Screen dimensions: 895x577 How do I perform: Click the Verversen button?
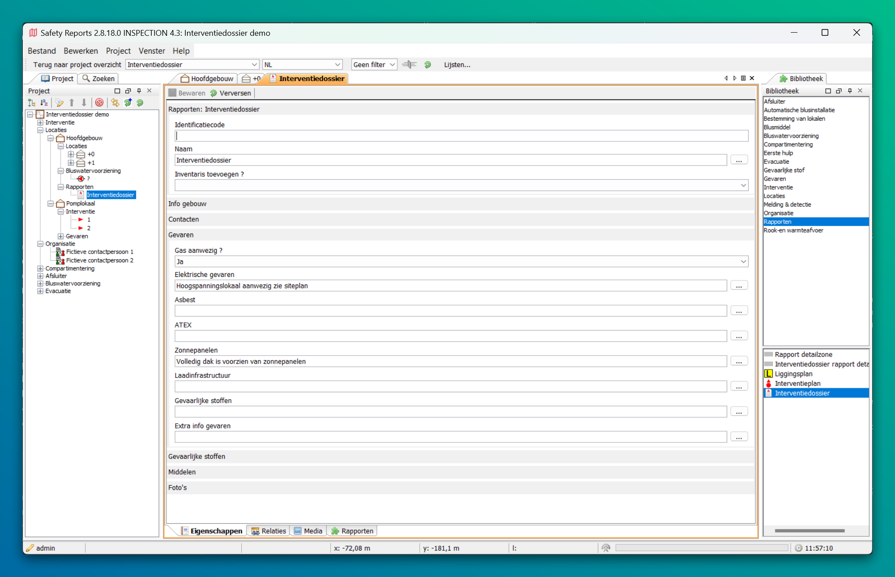230,93
